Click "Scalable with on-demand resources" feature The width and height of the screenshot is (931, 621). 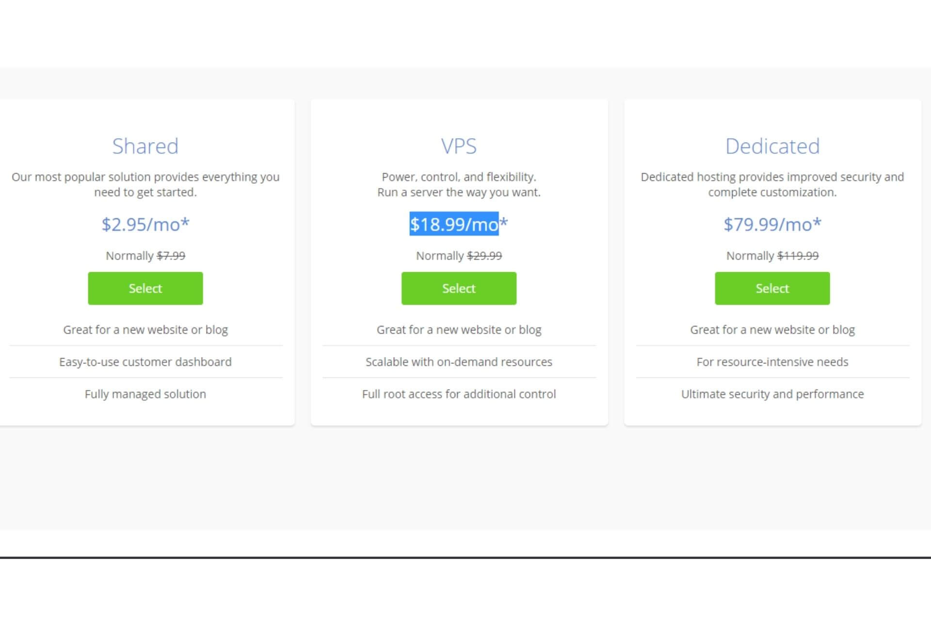click(x=459, y=362)
